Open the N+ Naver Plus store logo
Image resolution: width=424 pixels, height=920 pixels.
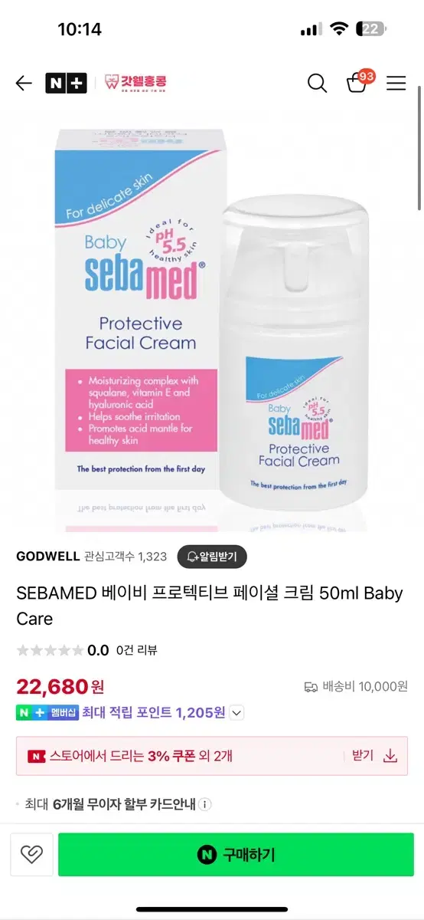point(66,84)
